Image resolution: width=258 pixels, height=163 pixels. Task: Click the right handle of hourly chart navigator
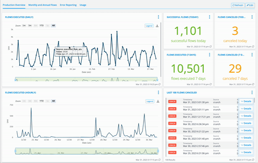pos(158,151)
